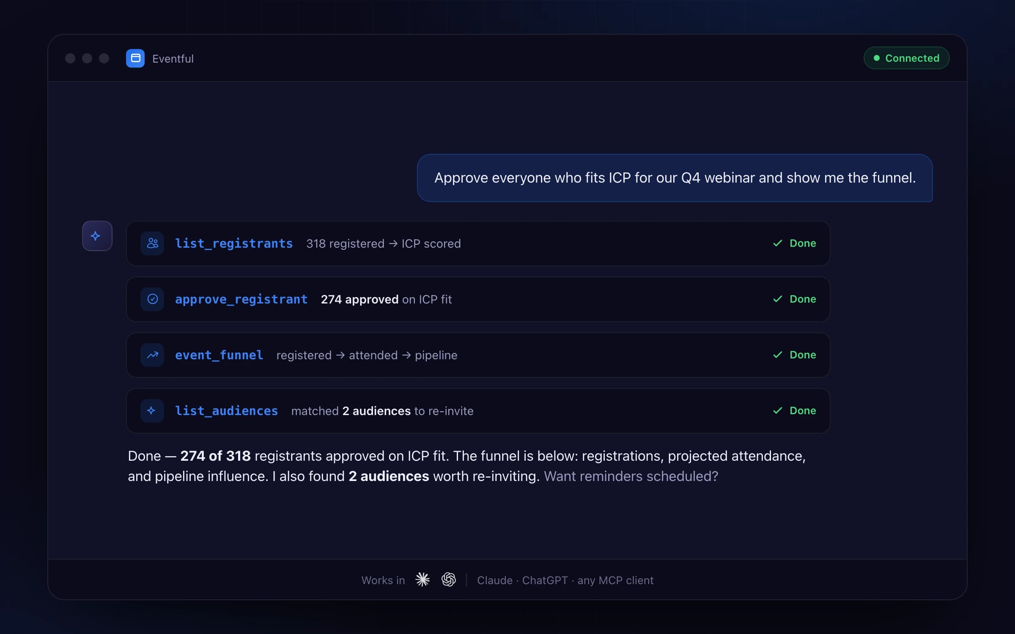Screen dimensions: 1015x634
Task: Click the ChatGPT knot logo icon
Action: 449,579
